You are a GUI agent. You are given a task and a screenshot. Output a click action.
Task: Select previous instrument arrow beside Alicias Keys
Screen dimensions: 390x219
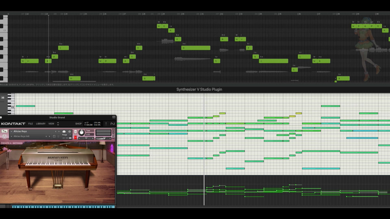point(56,131)
